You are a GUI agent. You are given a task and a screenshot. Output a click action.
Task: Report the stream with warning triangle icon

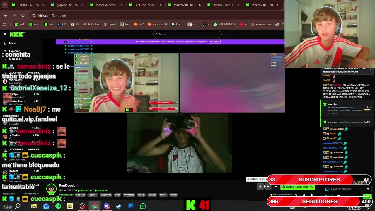pos(304,195)
